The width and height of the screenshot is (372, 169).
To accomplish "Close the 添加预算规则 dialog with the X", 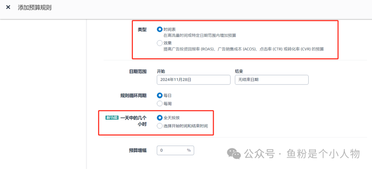I will point(8,7).
